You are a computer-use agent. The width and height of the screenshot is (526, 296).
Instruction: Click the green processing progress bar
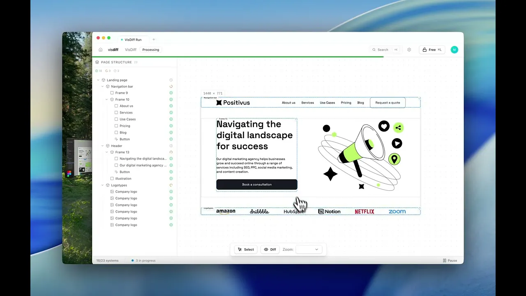[238, 57]
